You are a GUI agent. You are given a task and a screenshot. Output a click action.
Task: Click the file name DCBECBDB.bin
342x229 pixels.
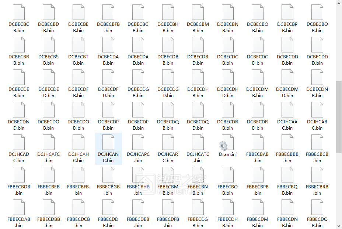[48, 27]
